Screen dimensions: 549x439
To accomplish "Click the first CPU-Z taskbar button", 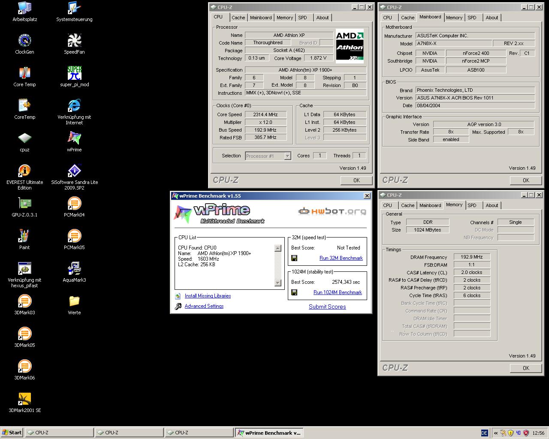I will point(59,433).
